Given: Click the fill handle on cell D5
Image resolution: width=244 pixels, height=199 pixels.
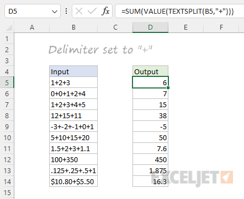Looking at the screenshot, I should 168,88.
